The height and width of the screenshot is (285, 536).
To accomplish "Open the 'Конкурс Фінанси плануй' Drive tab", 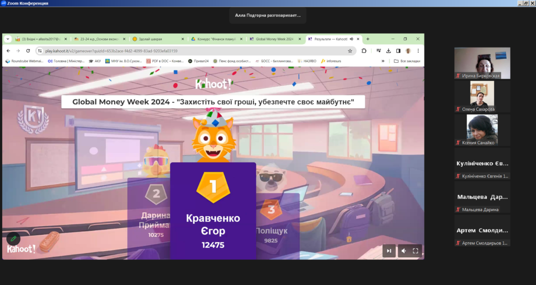I will point(217,39).
